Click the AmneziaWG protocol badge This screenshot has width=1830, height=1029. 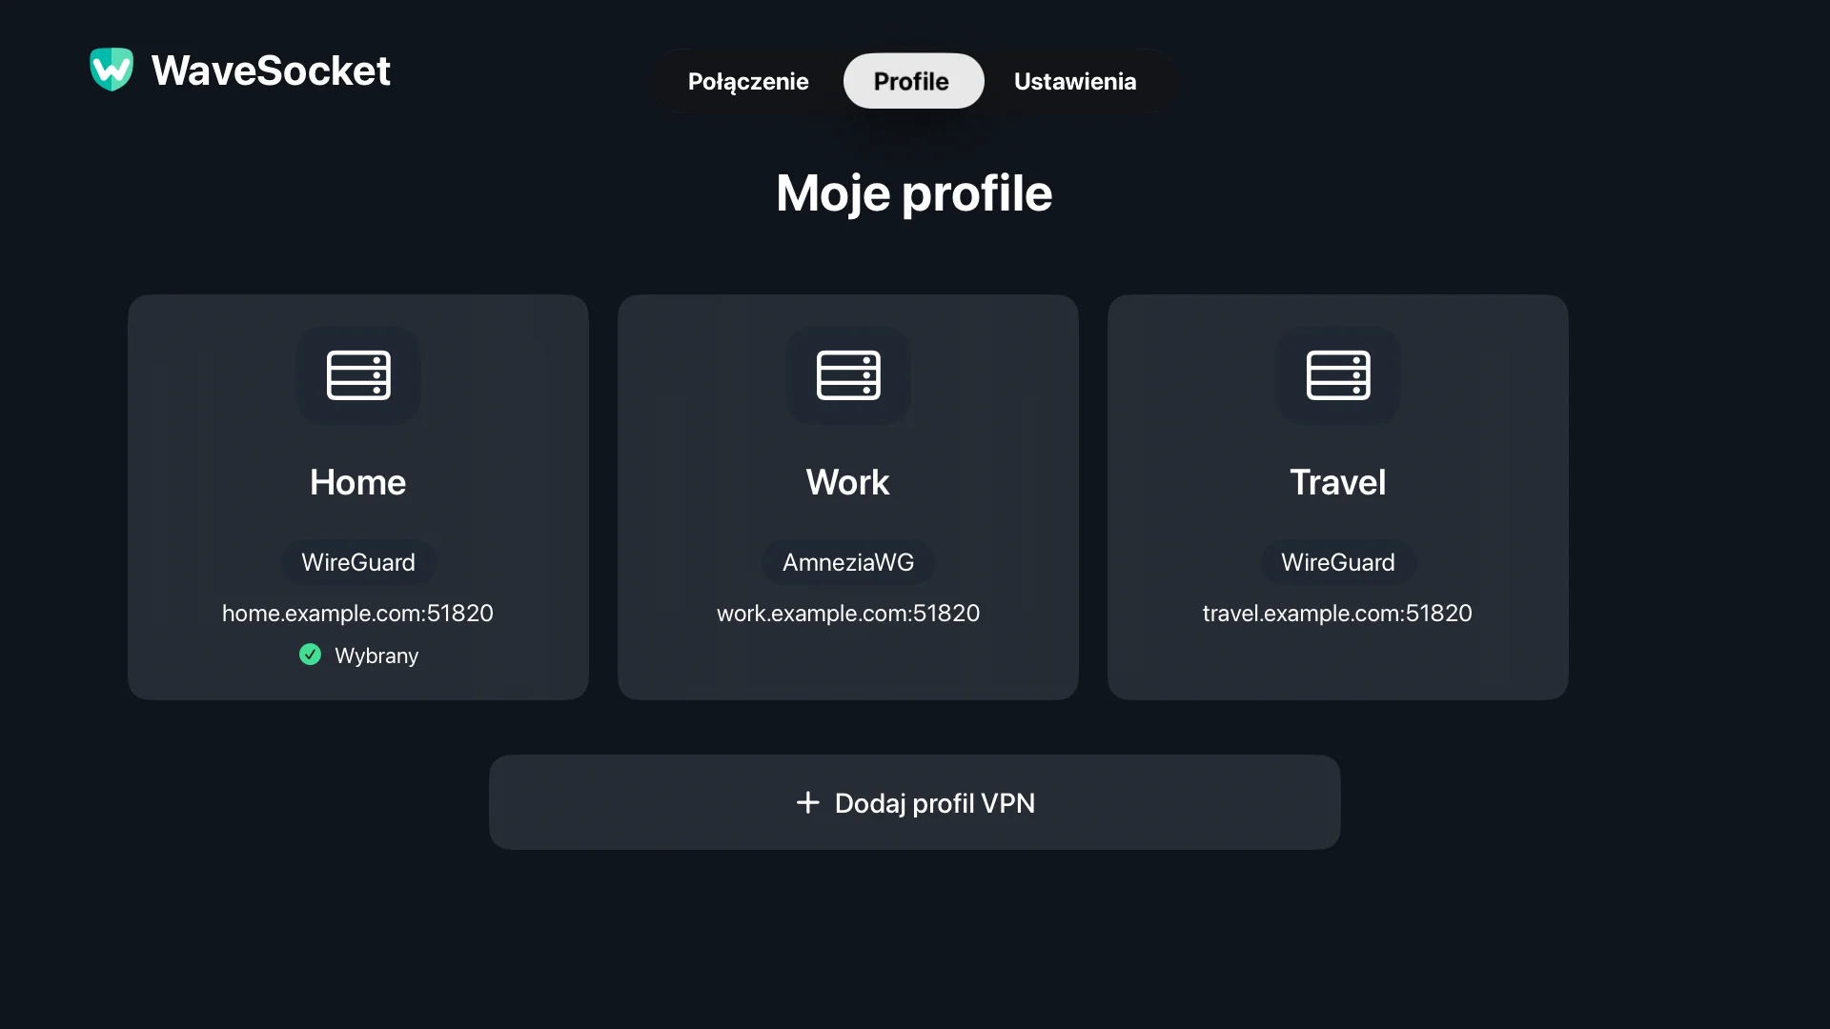click(848, 562)
